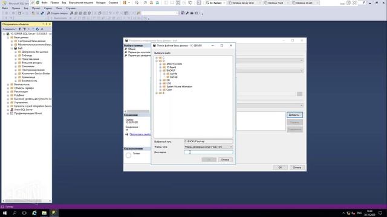Click the pause virtual machine icon

[125, 2]
